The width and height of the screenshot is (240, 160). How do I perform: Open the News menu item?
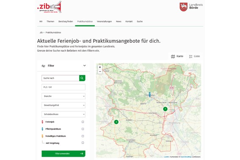[x=119, y=22]
